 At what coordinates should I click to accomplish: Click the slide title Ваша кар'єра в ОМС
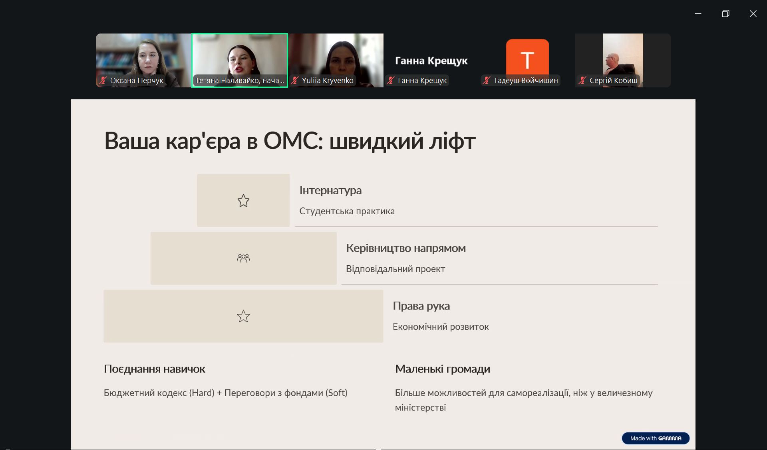tap(290, 141)
